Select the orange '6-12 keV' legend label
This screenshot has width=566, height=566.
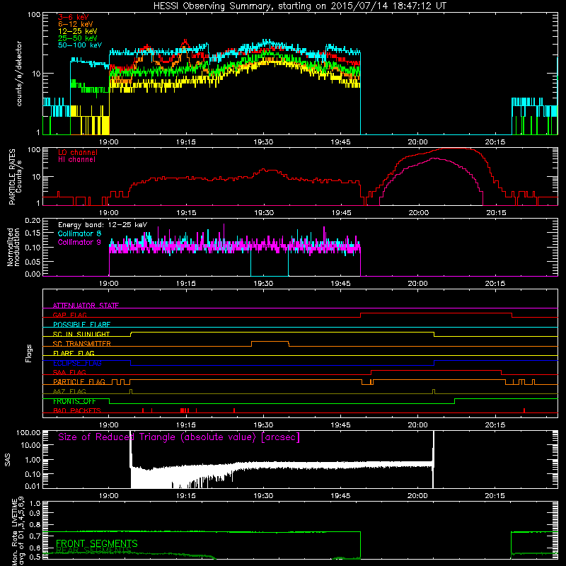(x=76, y=24)
